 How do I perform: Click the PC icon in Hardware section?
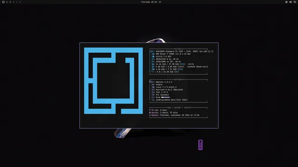tap(150, 51)
